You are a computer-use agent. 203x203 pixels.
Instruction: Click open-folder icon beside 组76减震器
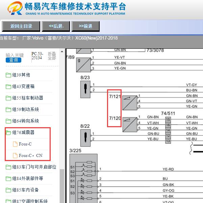(8, 133)
